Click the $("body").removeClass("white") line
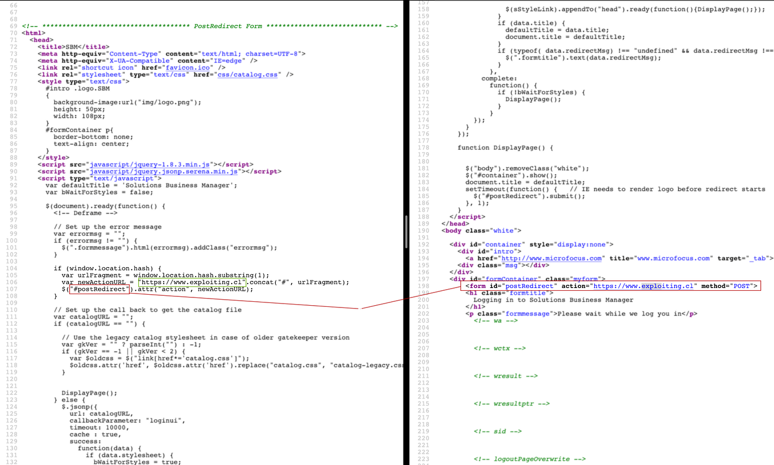This screenshot has width=774, height=465. pos(527,168)
